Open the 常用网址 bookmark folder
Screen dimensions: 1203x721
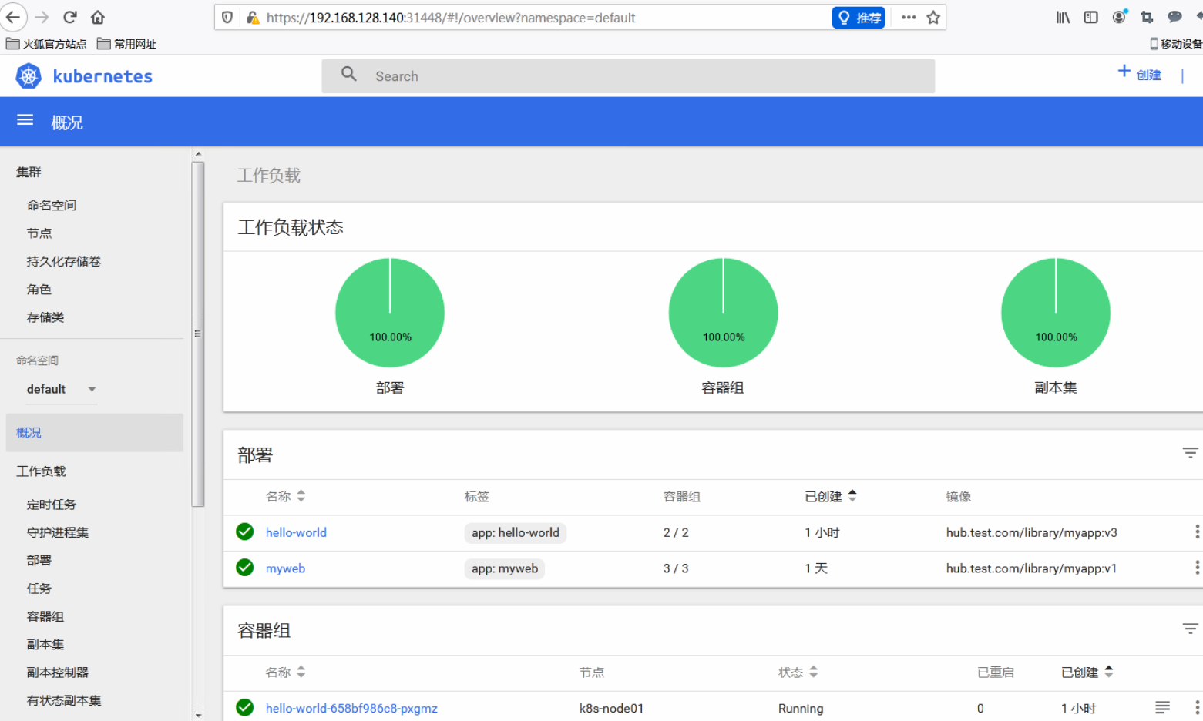[127, 44]
